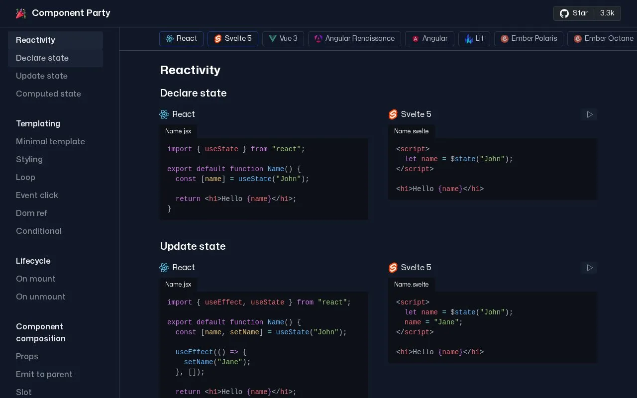The image size is (637, 398).
Task: Select Name.svelte tab in Declare state
Action: click(x=412, y=131)
